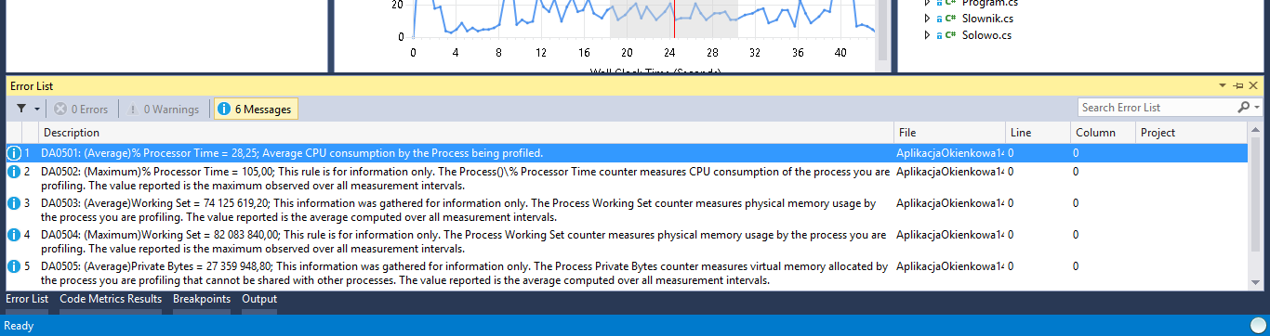
Task: Click the search magnifier icon in Error List
Action: pyautogui.click(x=1244, y=108)
